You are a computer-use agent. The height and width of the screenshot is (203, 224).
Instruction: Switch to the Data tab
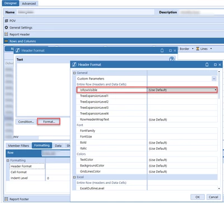tap(58, 146)
